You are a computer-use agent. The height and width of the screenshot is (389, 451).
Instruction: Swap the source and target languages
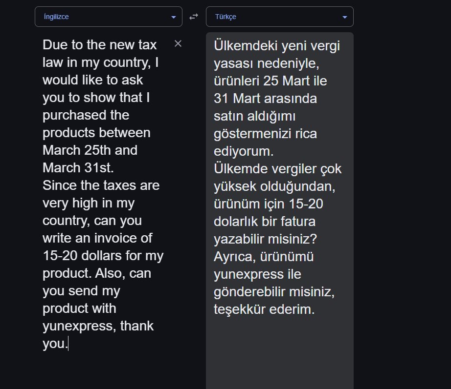pos(194,17)
